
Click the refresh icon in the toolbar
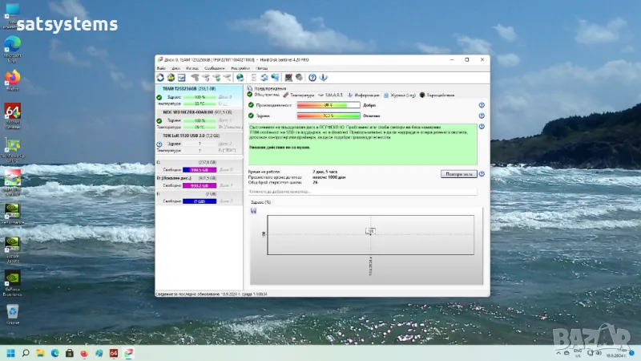point(161,77)
